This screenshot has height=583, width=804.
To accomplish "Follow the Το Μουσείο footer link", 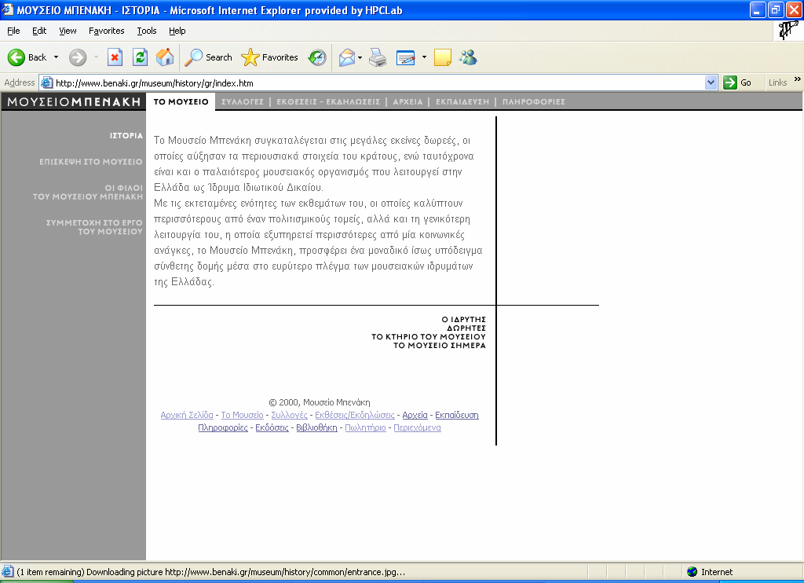I will pos(242,415).
